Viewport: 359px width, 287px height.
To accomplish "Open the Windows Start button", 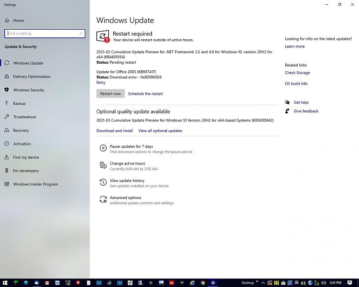I will click(x=5, y=283).
